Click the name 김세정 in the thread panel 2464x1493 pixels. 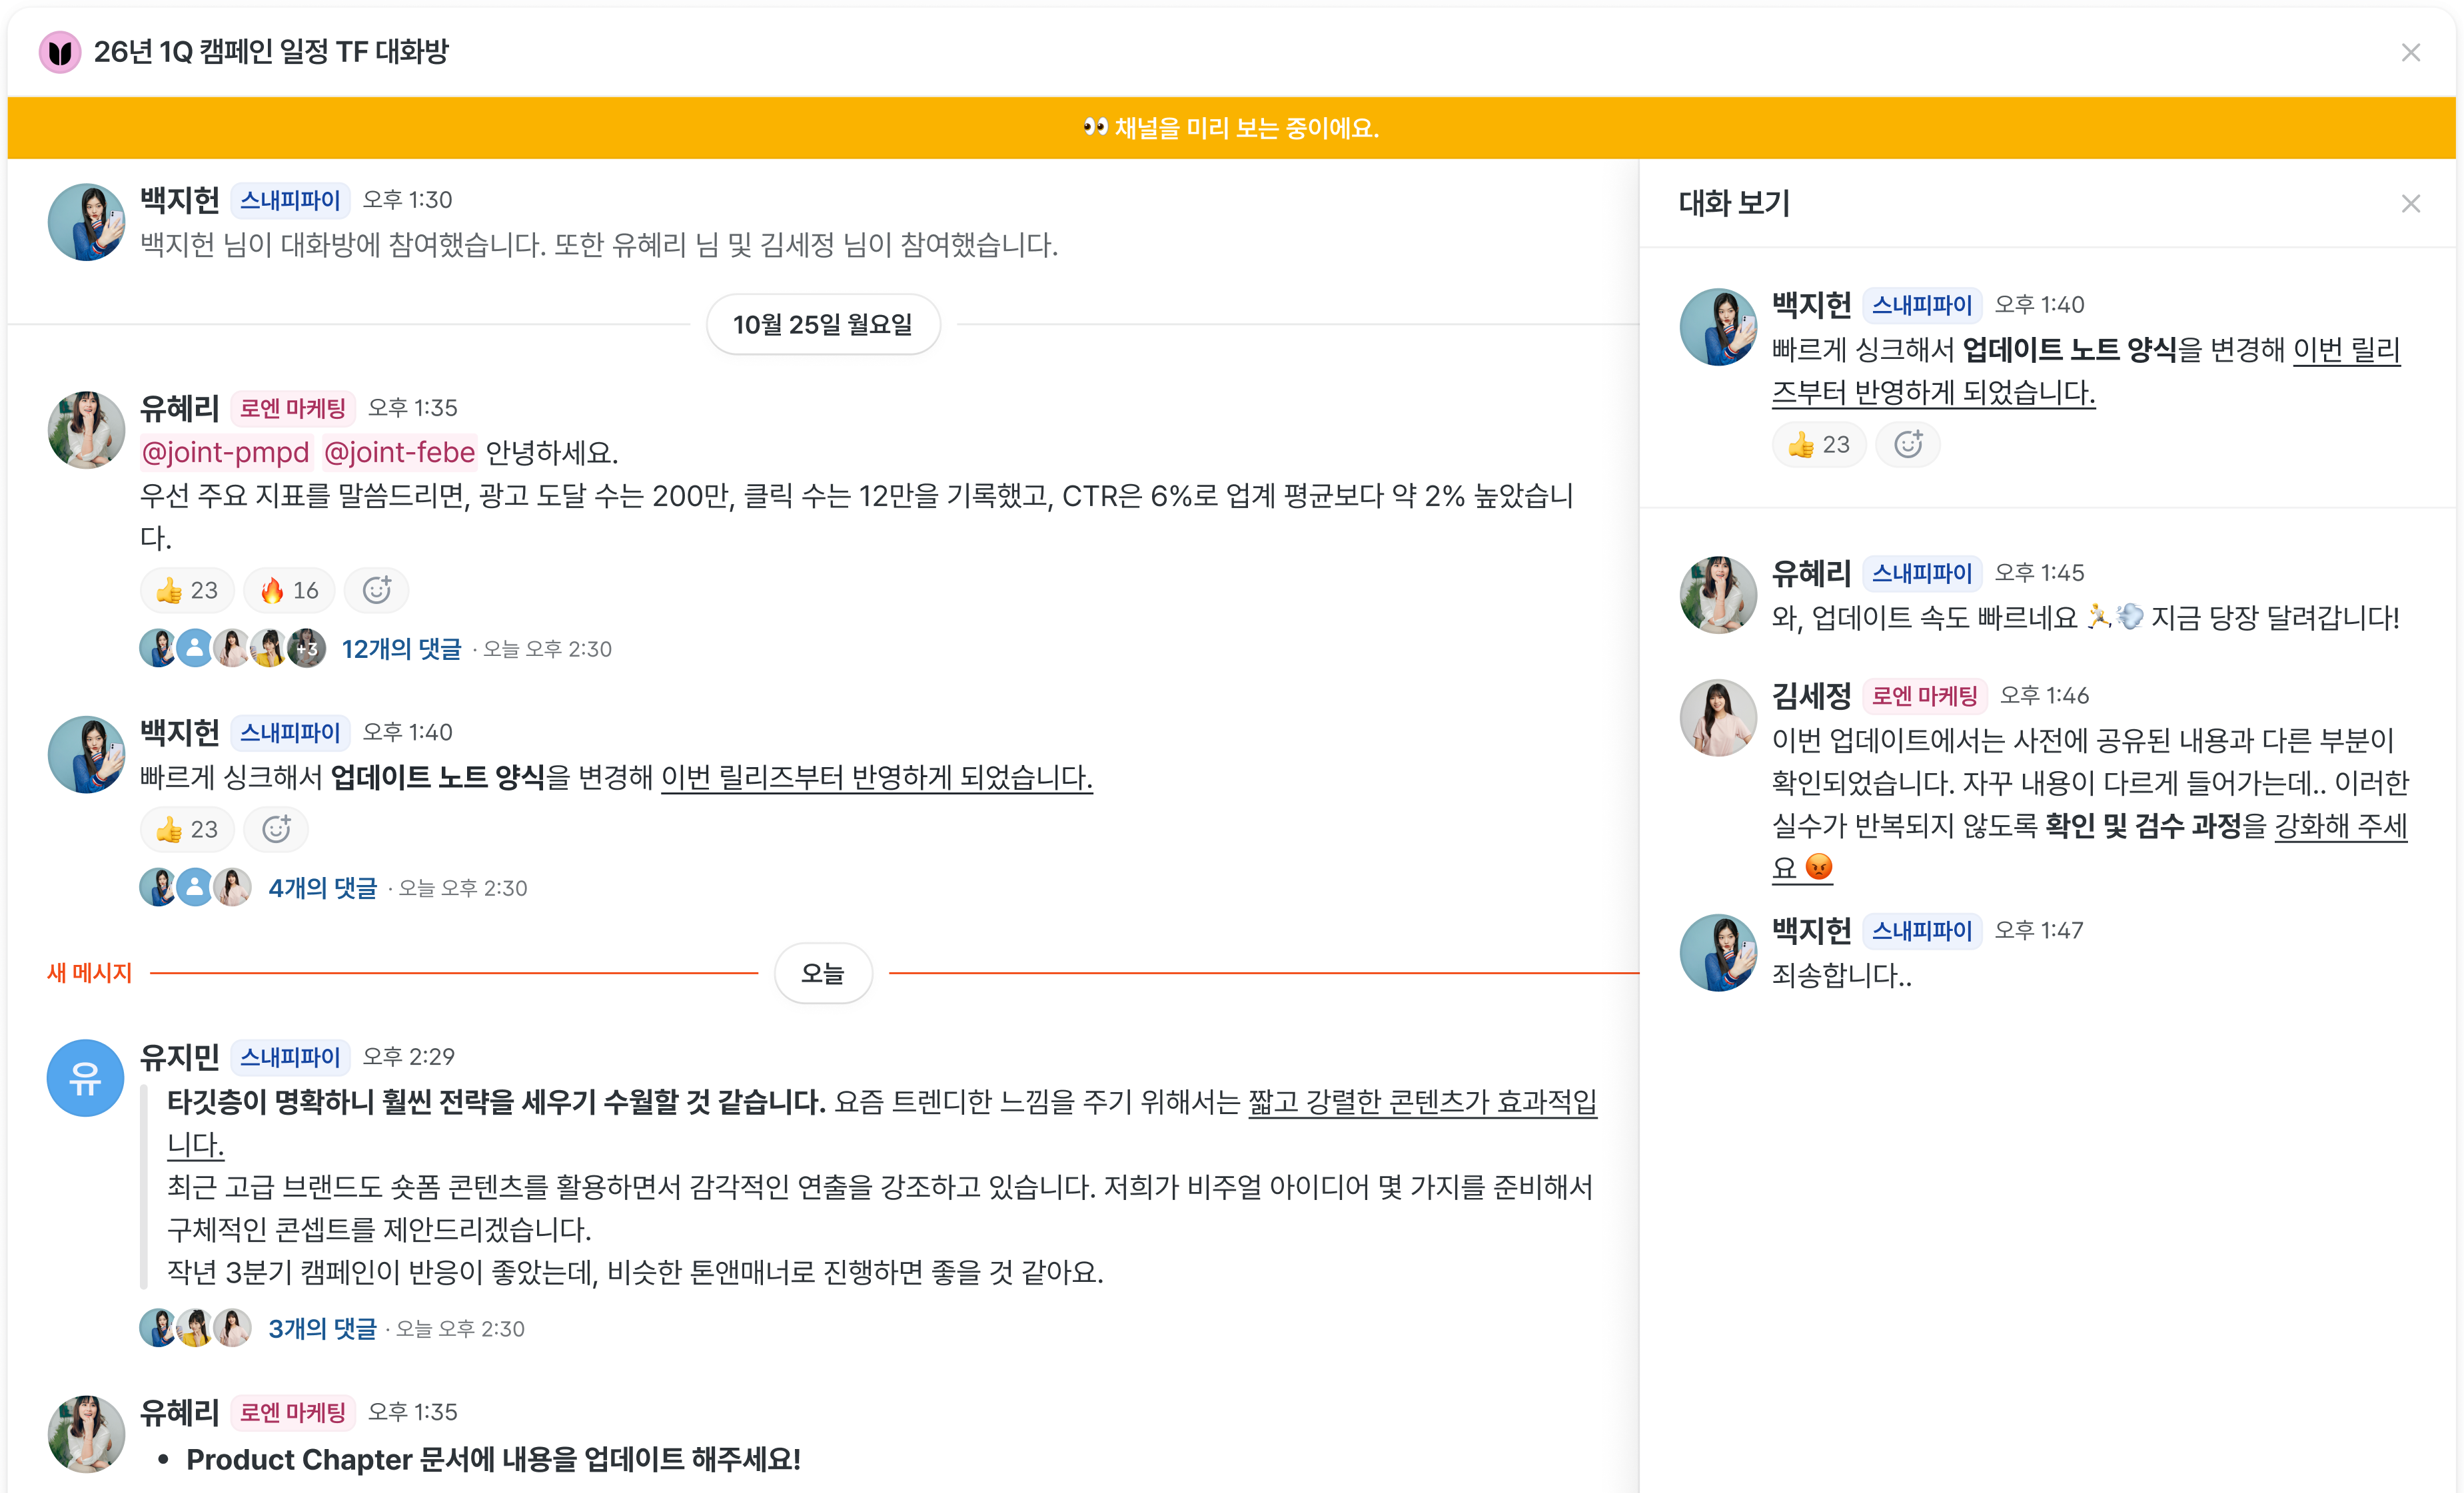[1812, 695]
